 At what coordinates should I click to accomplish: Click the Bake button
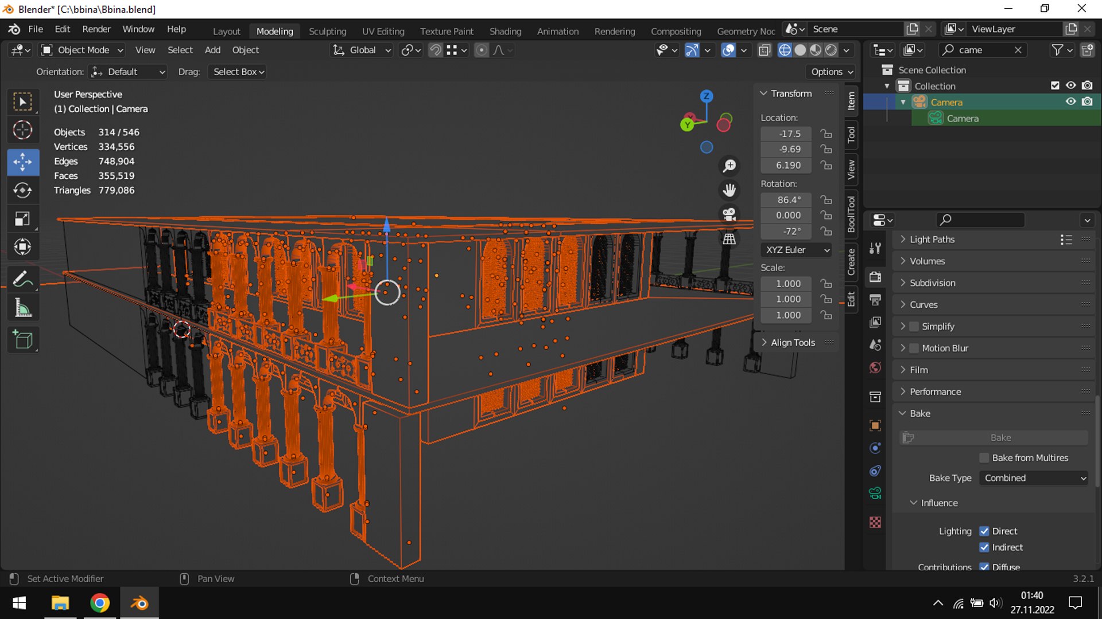pos(994,438)
